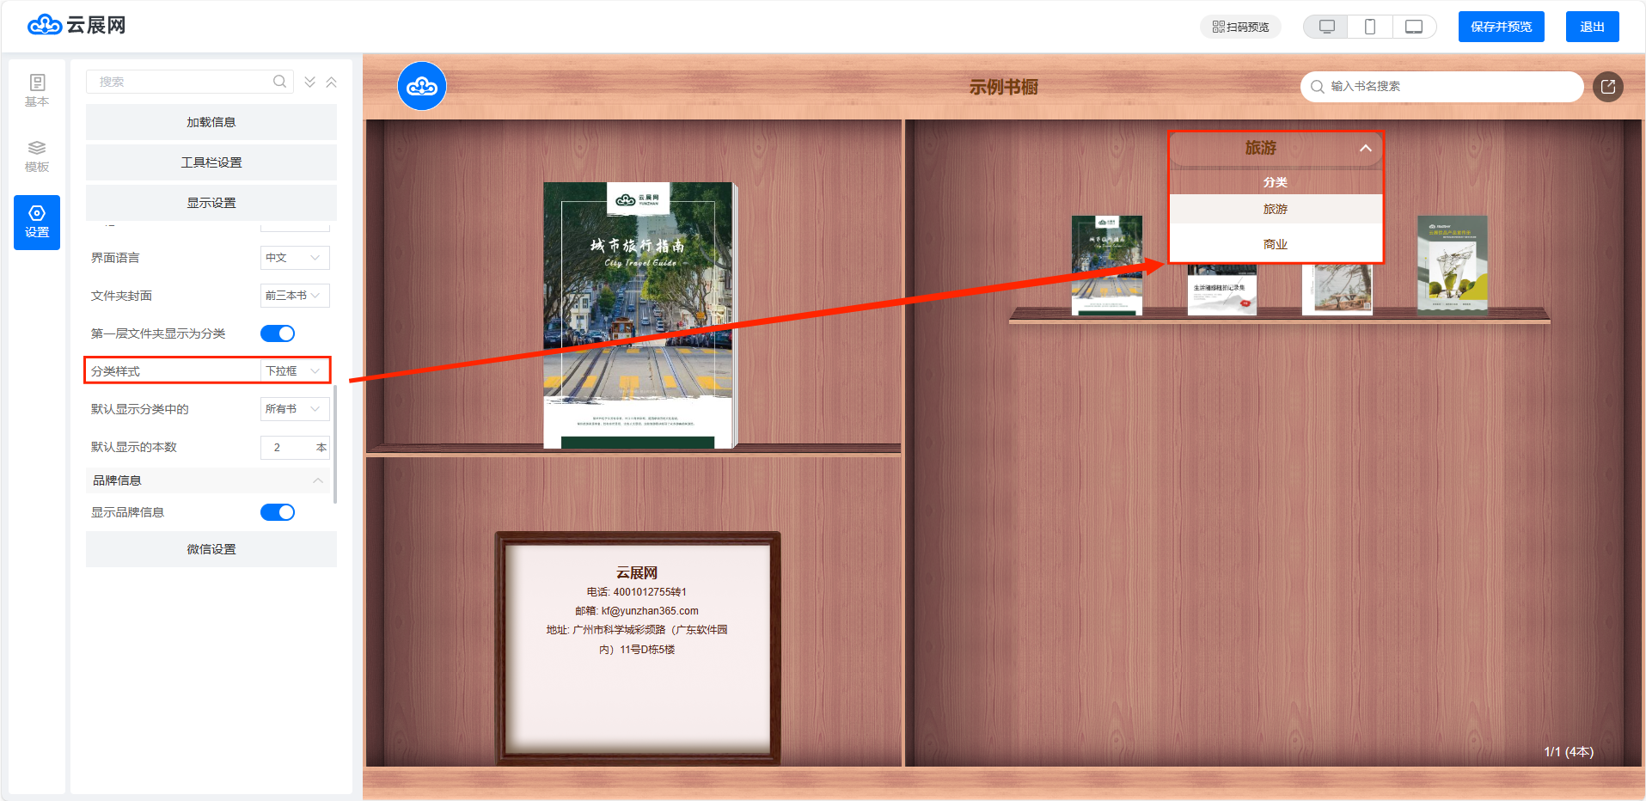Viewport: 1646px width, 801px height.
Task: Click the book name search field
Action: (1448, 87)
